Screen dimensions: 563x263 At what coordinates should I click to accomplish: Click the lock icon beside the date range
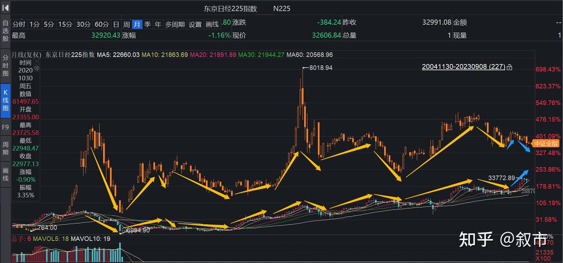tap(509, 67)
